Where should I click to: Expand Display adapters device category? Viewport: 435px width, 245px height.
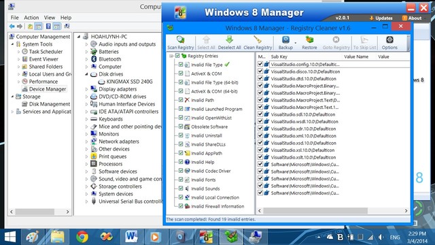pyautogui.click(x=86, y=89)
